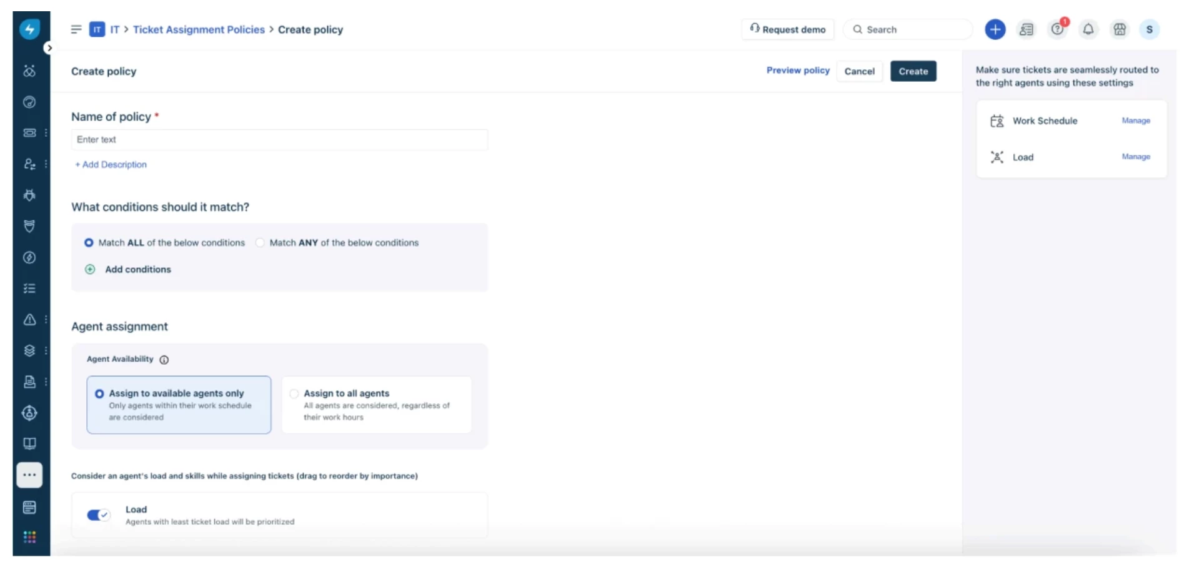This screenshot has width=1187, height=562.
Task: Click Add conditions plus button
Action: point(90,269)
